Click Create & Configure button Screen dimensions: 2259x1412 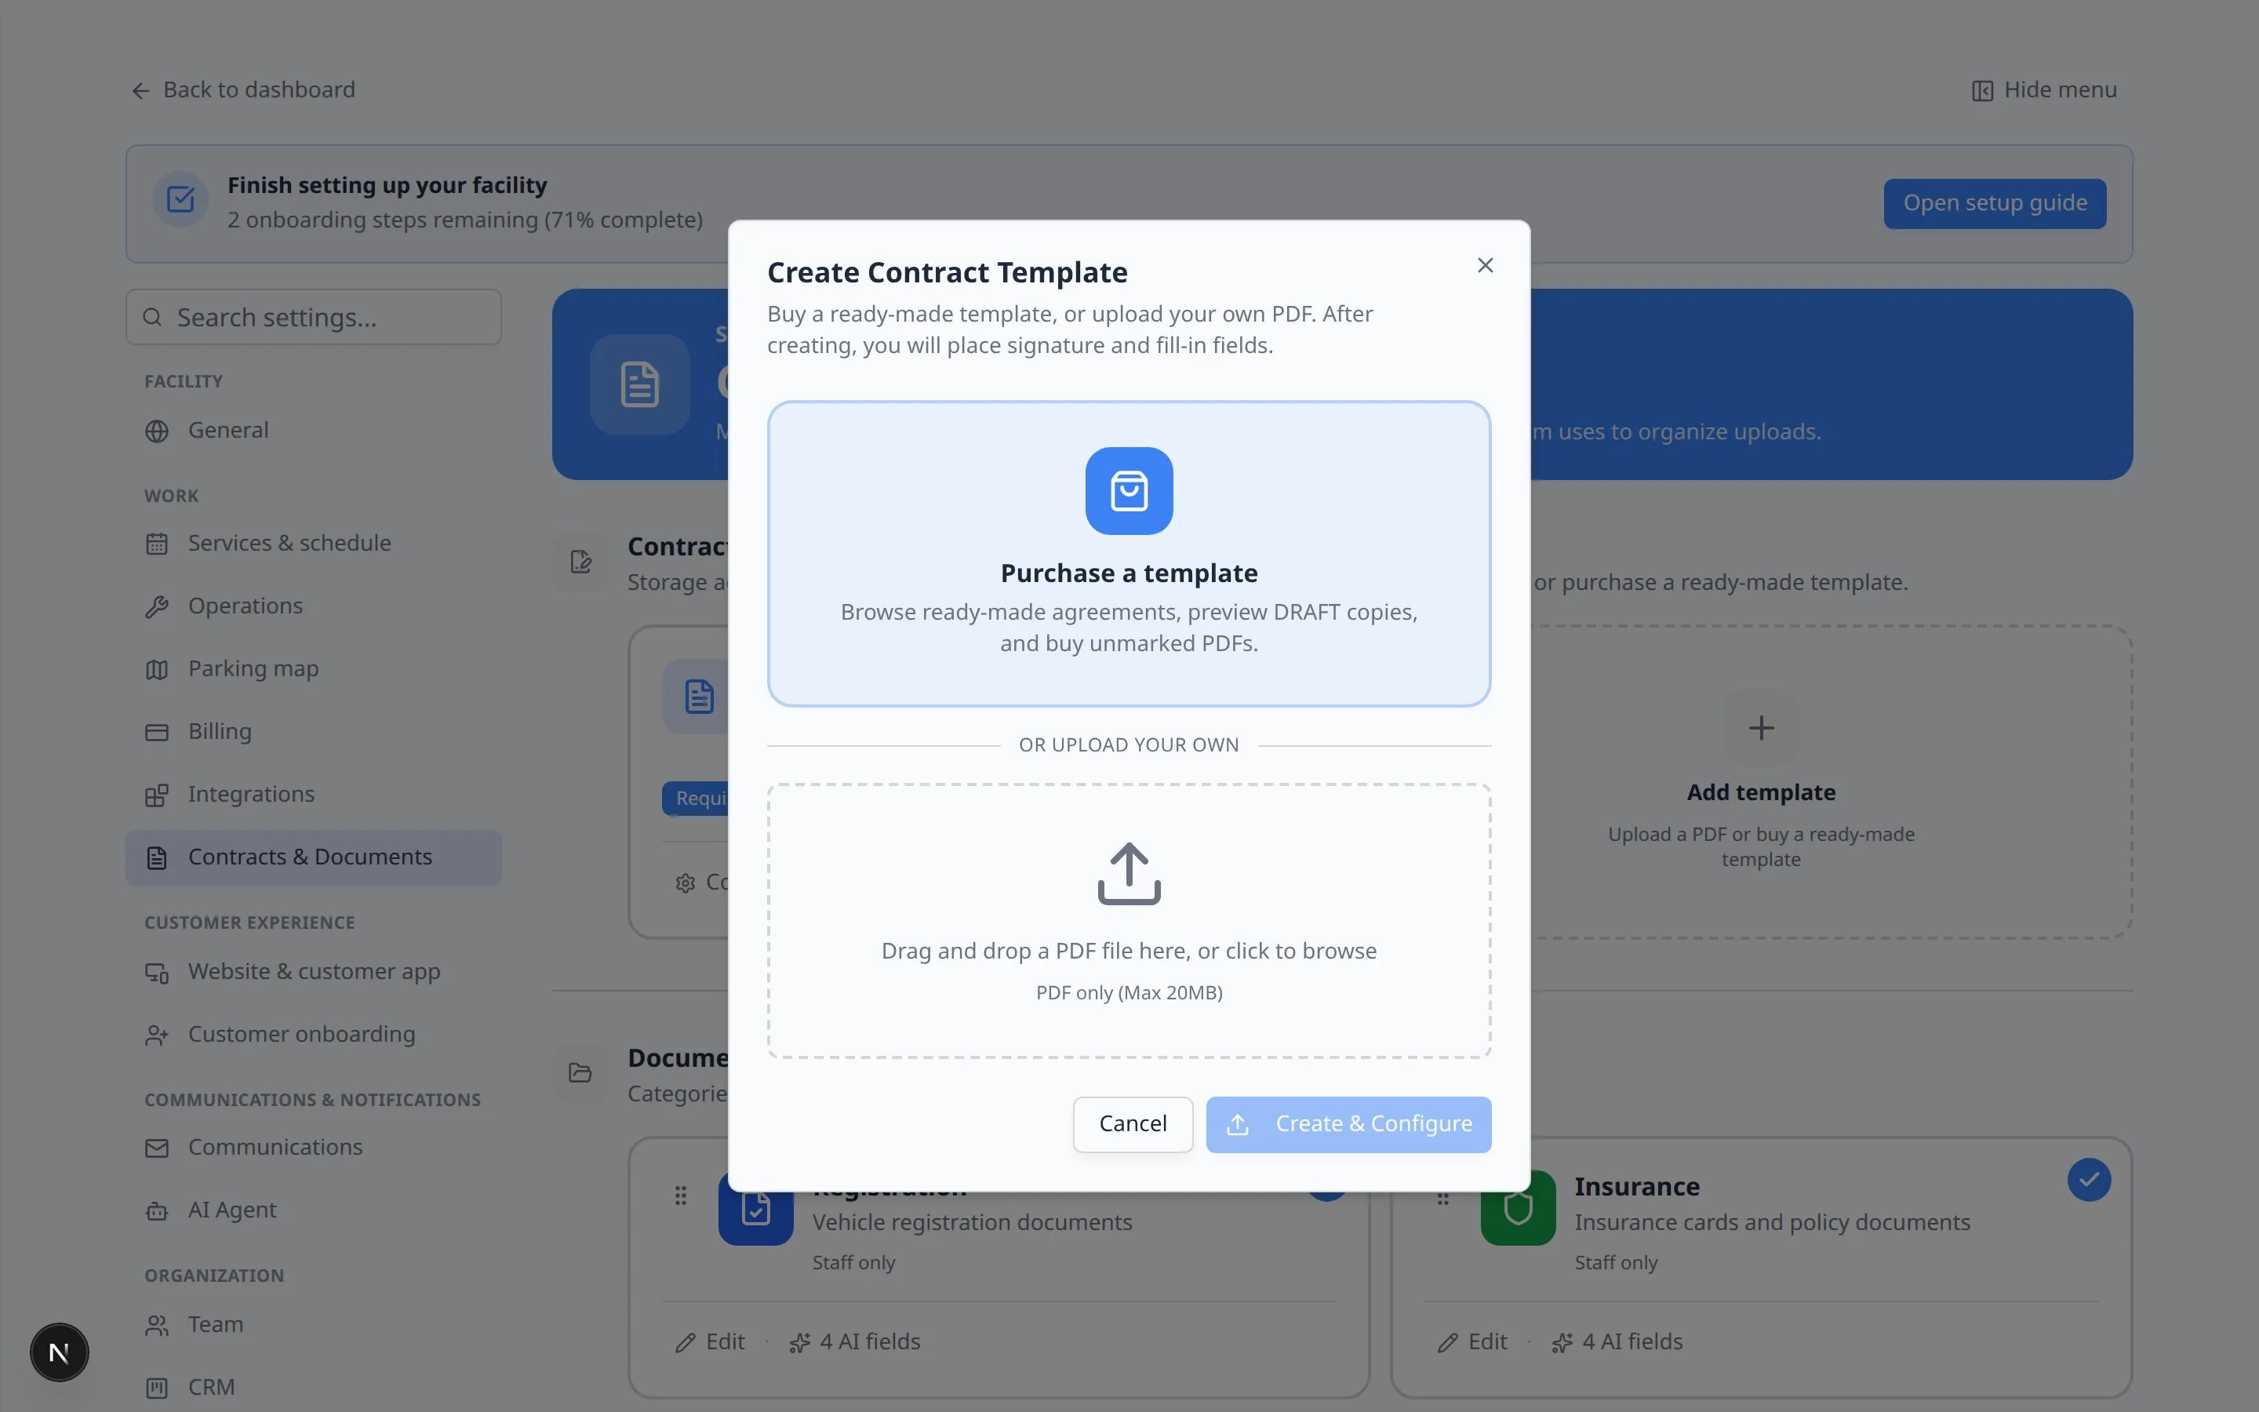(x=1348, y=1124)
